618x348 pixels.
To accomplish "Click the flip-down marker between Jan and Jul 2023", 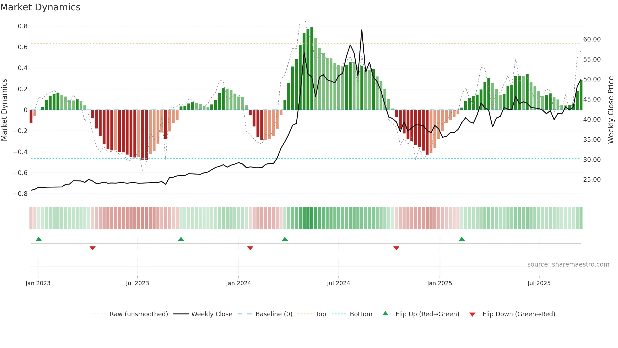I will tap(92, 248).
